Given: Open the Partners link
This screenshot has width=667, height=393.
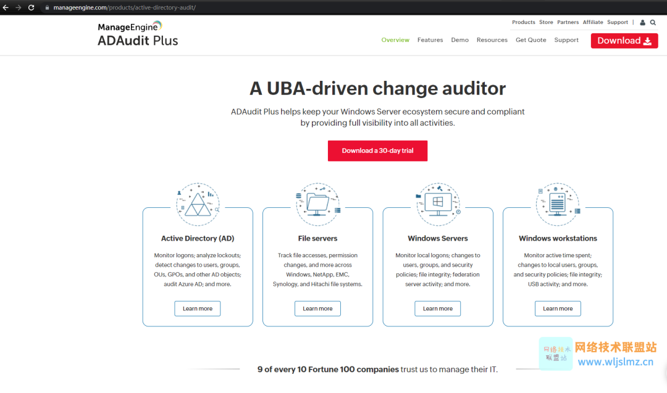Looking at the screenshot, I should tap(568, 22).
